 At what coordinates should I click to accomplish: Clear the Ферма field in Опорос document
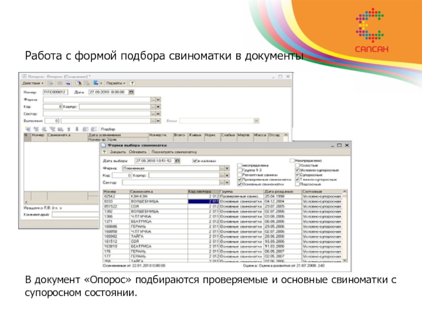(x=158, y=99)
